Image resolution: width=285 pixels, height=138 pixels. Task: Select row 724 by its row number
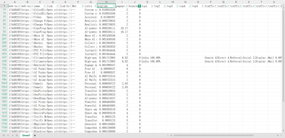coord(4,65)
